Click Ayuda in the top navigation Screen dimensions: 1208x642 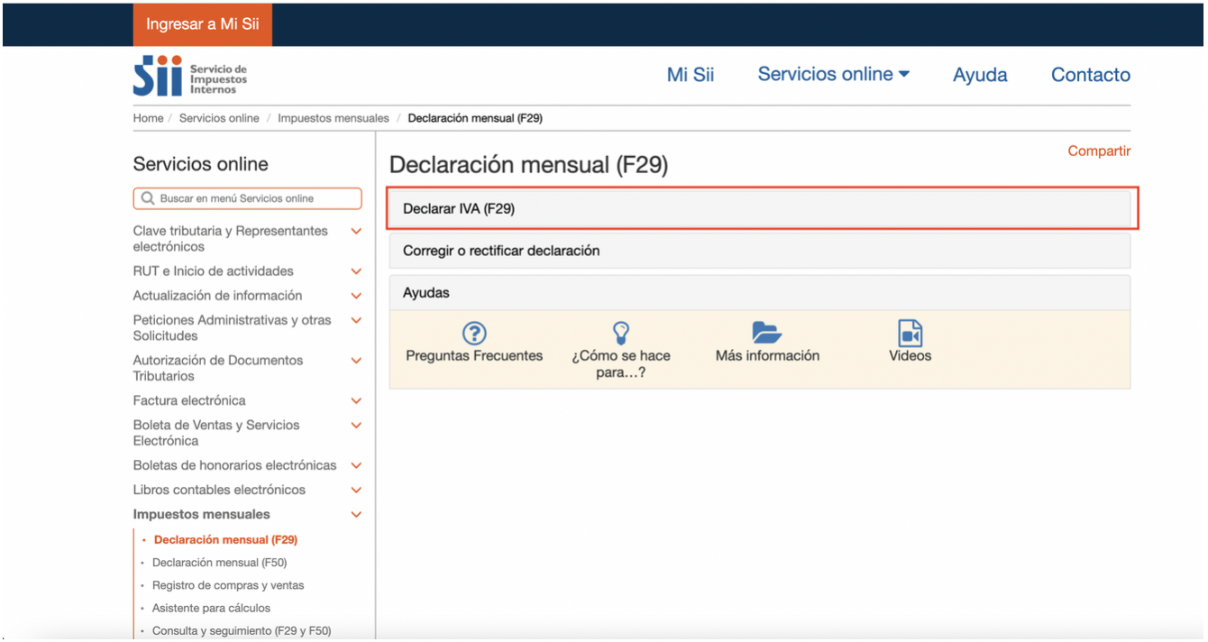pos(980,74)
